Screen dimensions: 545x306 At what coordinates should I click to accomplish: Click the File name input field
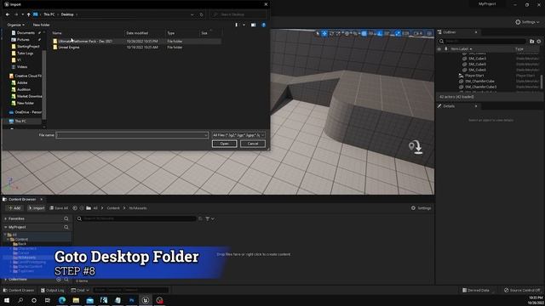pos(132,135)
